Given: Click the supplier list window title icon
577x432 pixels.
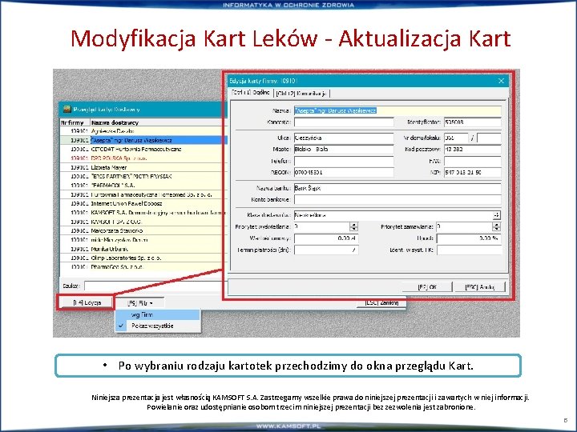Looking at the screenshot, I should tap(67, 109).
